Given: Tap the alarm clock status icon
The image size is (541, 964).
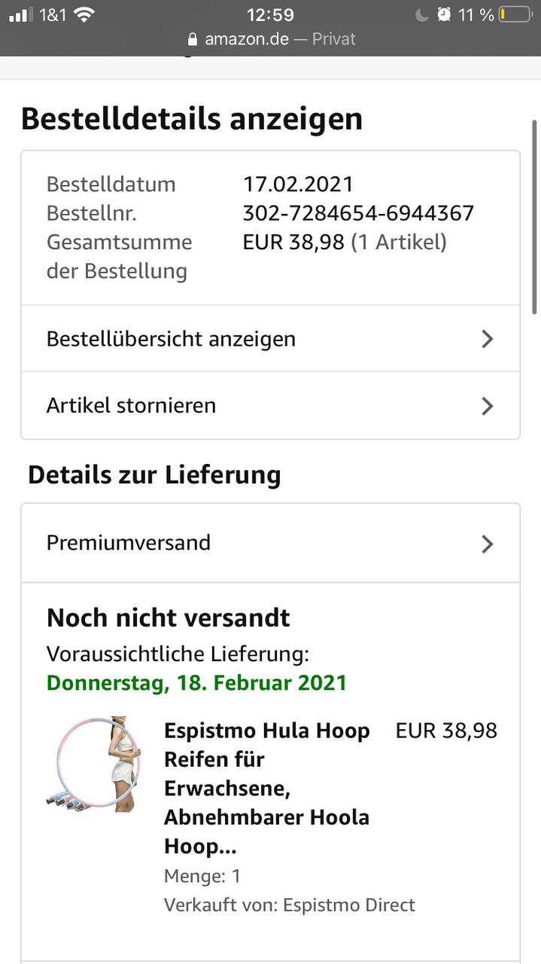Looking at the screenshot, I should (445, 14).
